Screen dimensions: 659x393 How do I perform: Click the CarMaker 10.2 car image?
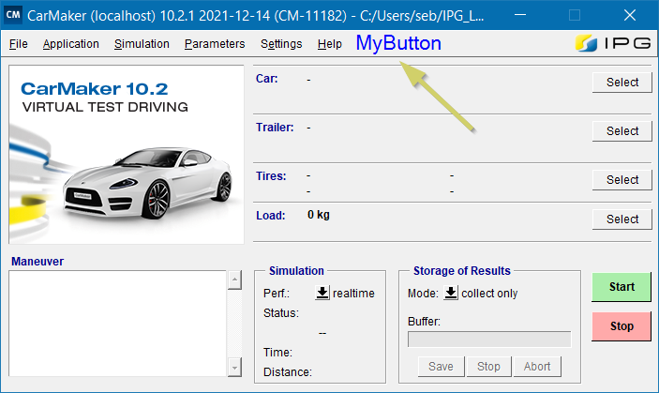click(x=127, y=155)
